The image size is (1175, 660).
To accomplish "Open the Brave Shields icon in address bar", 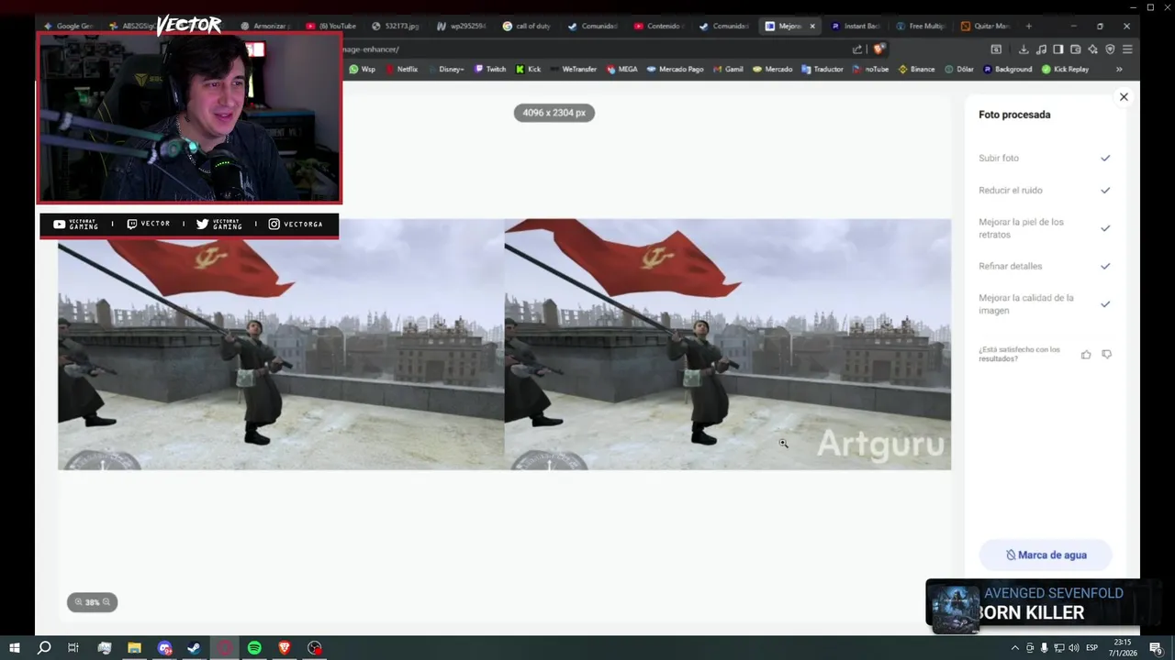I will coord(878,49).
